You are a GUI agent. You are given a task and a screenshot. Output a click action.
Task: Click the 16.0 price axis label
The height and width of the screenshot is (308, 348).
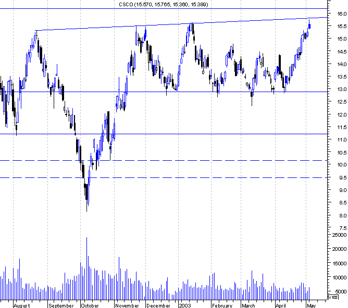tap(342, 14)
